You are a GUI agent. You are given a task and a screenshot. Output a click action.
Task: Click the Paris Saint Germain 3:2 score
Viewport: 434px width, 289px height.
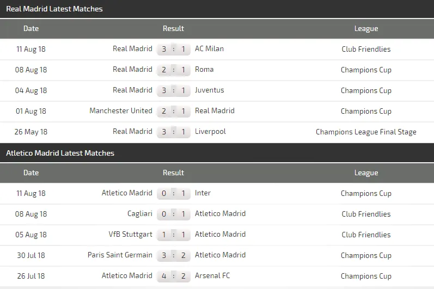174,255
